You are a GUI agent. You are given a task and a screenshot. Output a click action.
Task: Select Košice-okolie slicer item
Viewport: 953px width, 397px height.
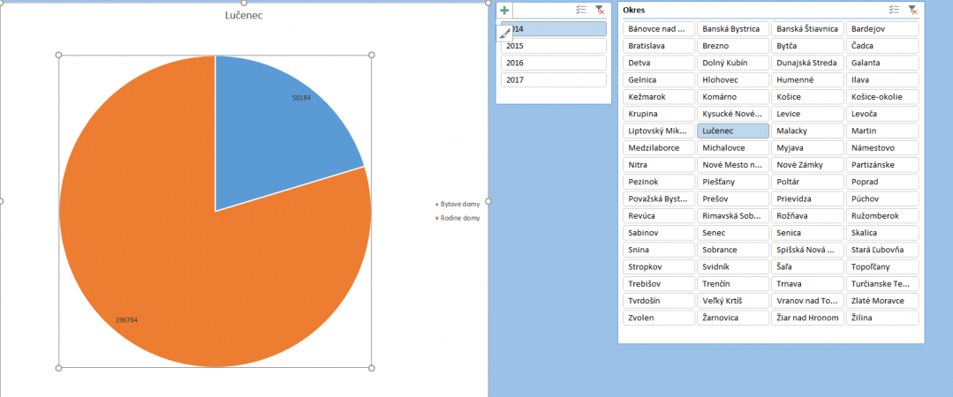click(881, 96)
